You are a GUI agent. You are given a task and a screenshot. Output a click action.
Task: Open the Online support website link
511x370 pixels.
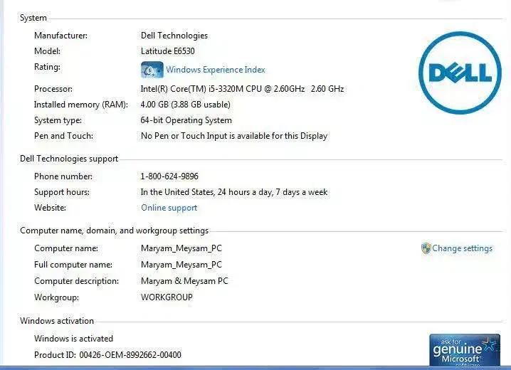[x=169, y=208]
